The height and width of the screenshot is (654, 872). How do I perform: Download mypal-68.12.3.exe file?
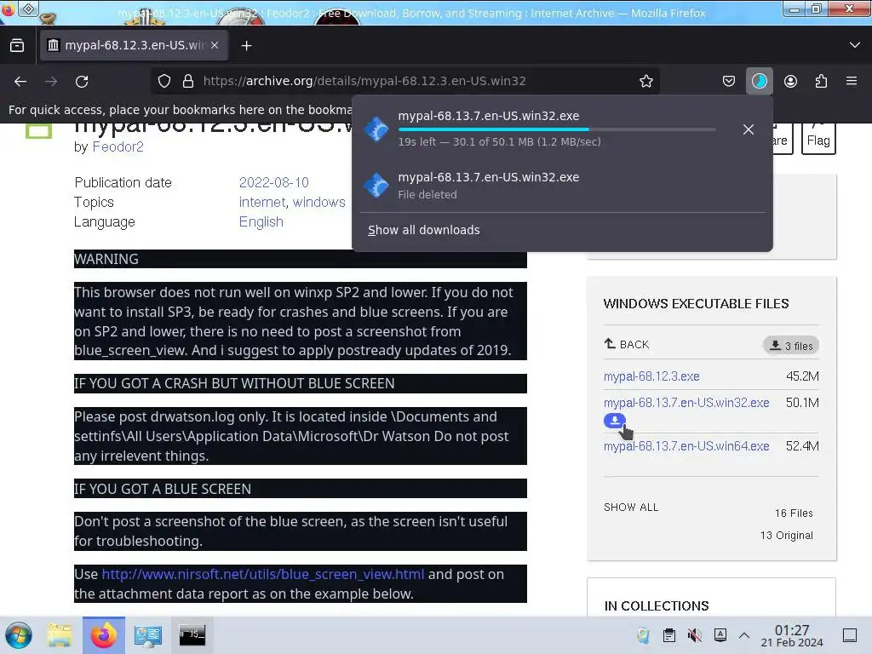click(651, 376)
